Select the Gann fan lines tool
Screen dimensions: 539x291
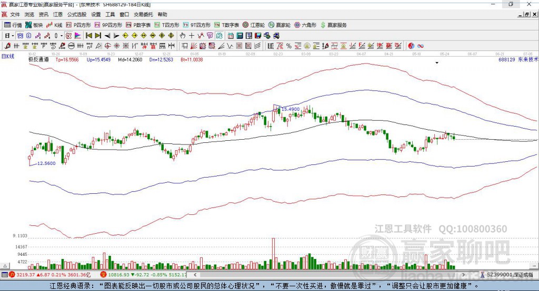pyautogui.click(x=194, y=46)
